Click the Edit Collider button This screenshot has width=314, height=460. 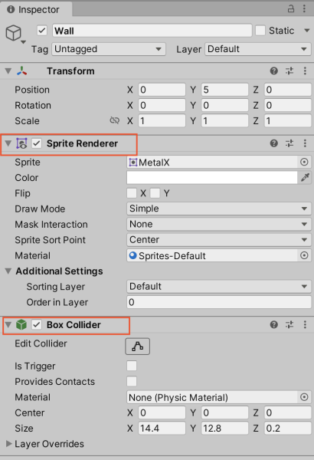pos(138,347)
